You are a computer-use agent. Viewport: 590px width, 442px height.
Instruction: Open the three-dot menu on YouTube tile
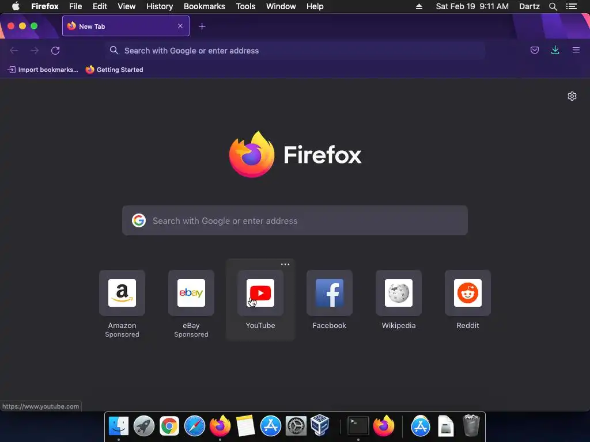[x=285, y=264]
